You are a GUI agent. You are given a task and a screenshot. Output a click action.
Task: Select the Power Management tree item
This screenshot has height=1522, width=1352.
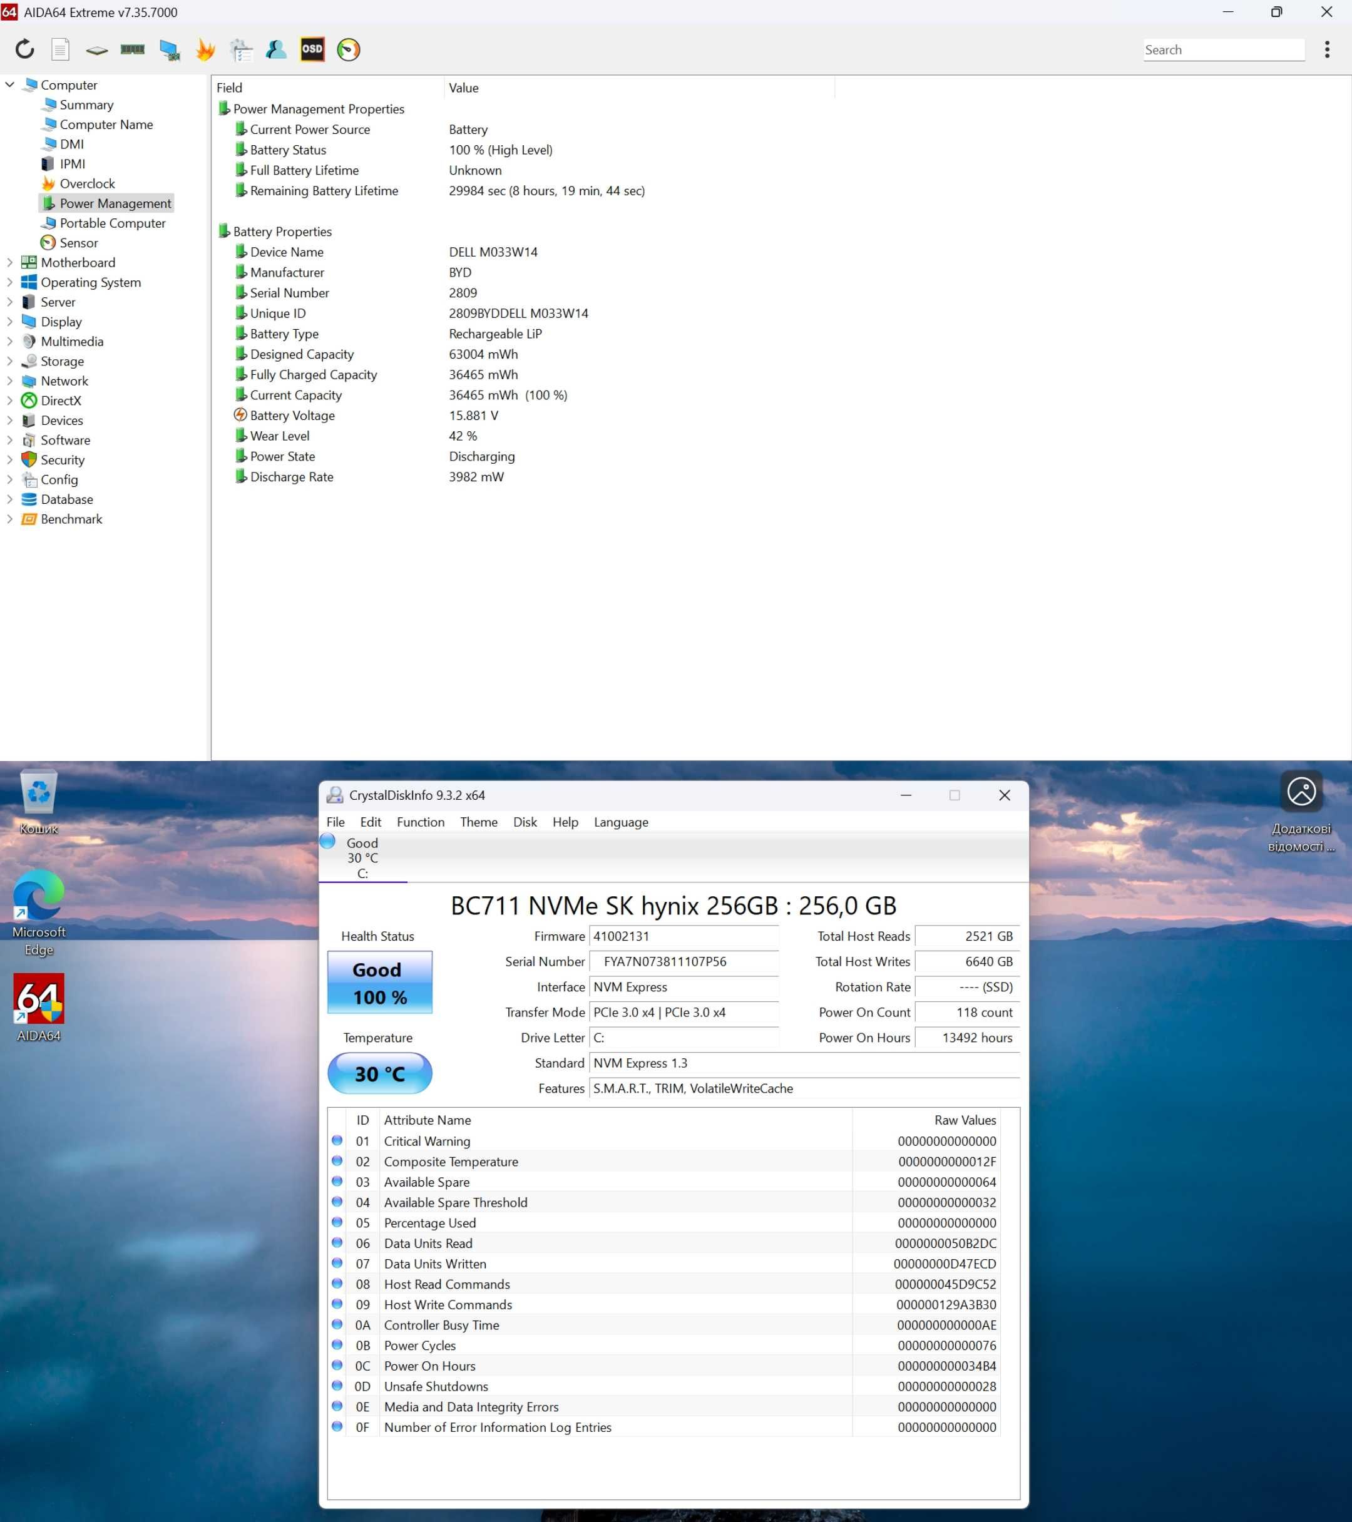pos(106,203)
